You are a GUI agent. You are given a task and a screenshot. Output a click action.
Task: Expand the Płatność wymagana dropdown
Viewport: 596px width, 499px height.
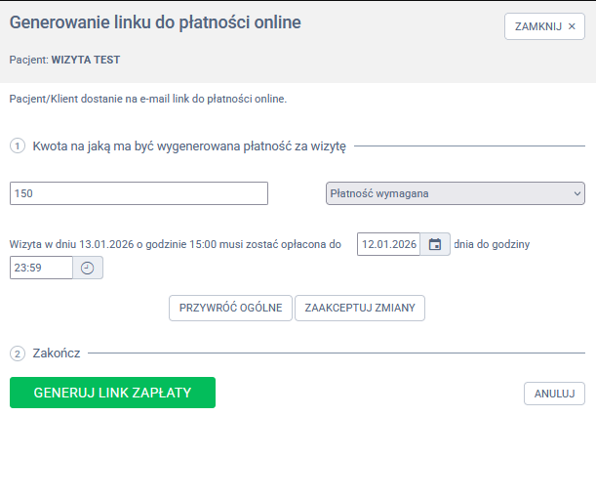[x=455, y=193]
